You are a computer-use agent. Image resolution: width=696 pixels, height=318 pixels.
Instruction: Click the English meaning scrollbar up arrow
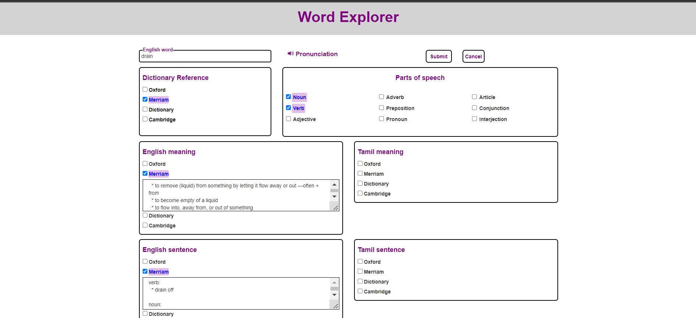coord(334,184)
